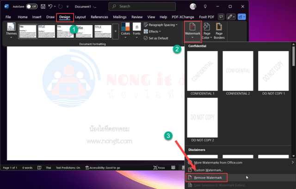Expand the style set gallery more arrow

click(x=116, y=31)
